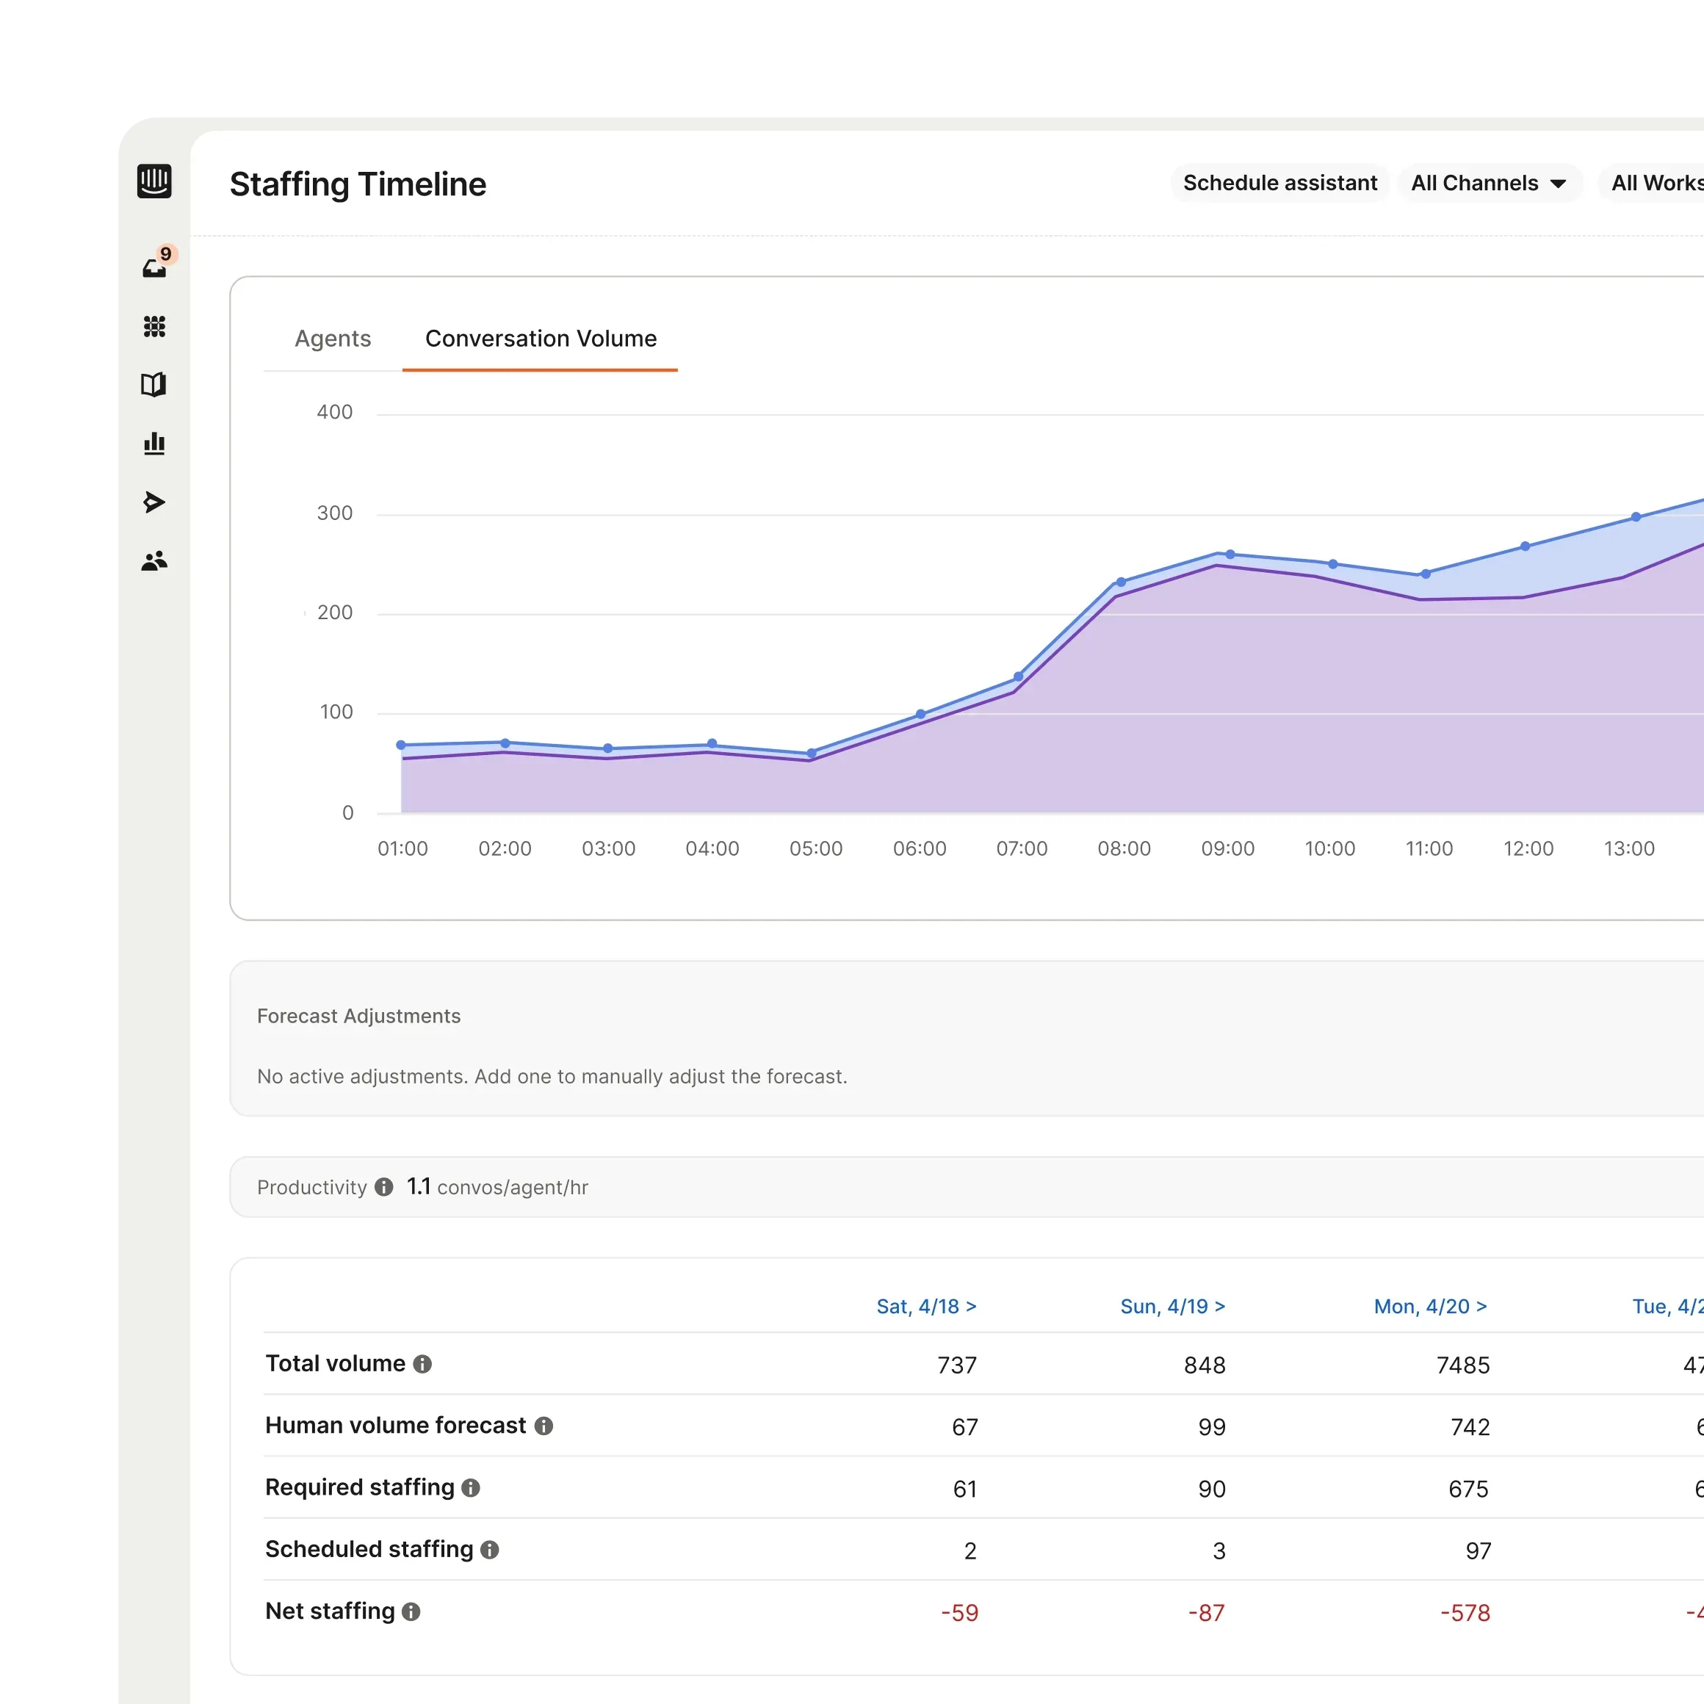1704x1704 pixels.
Task: Click the No active adjustments message
Action: pos(552,1077)
